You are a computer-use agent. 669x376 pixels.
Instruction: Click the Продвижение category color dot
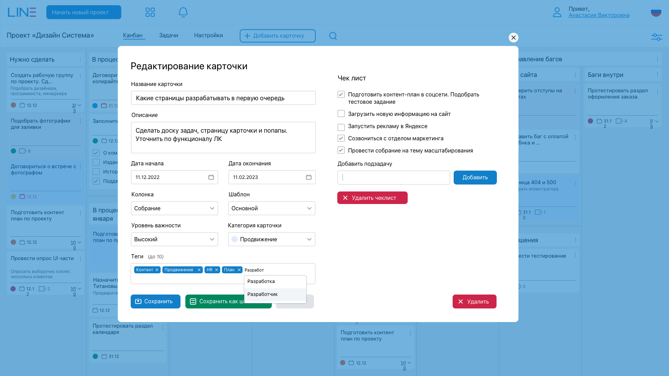234,239
